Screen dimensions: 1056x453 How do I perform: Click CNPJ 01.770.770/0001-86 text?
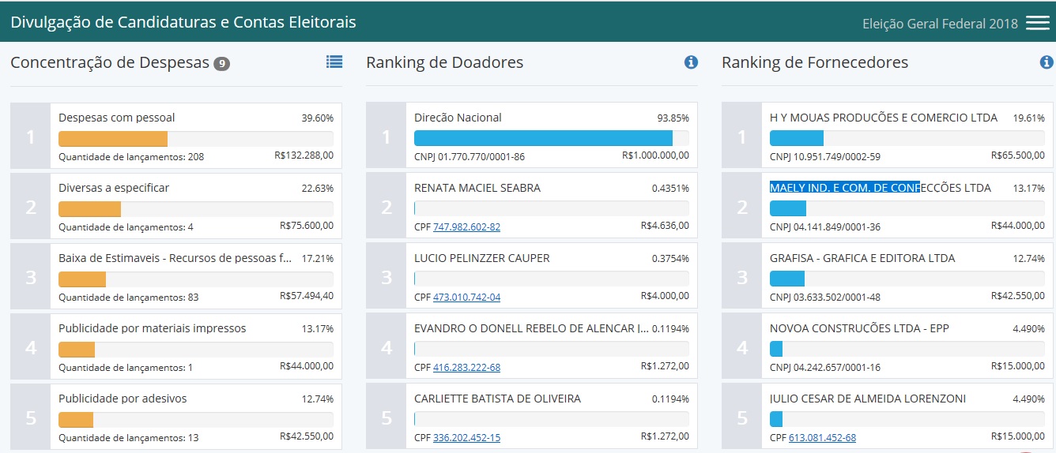point(470,156)
